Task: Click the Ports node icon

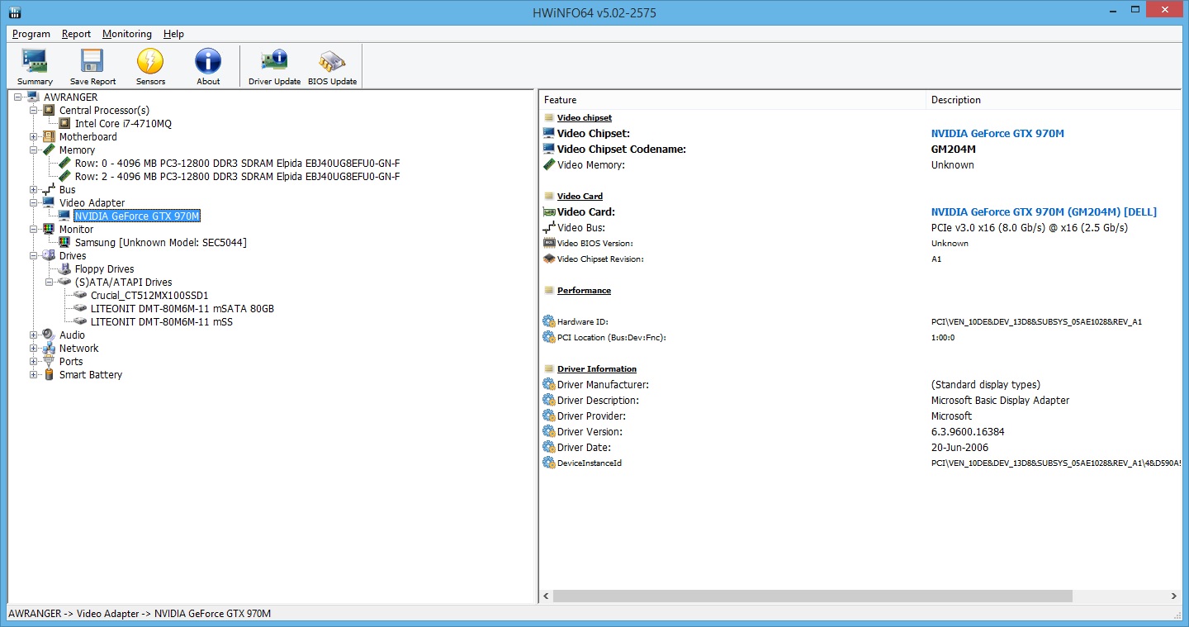Action: (x=49, y=362)
